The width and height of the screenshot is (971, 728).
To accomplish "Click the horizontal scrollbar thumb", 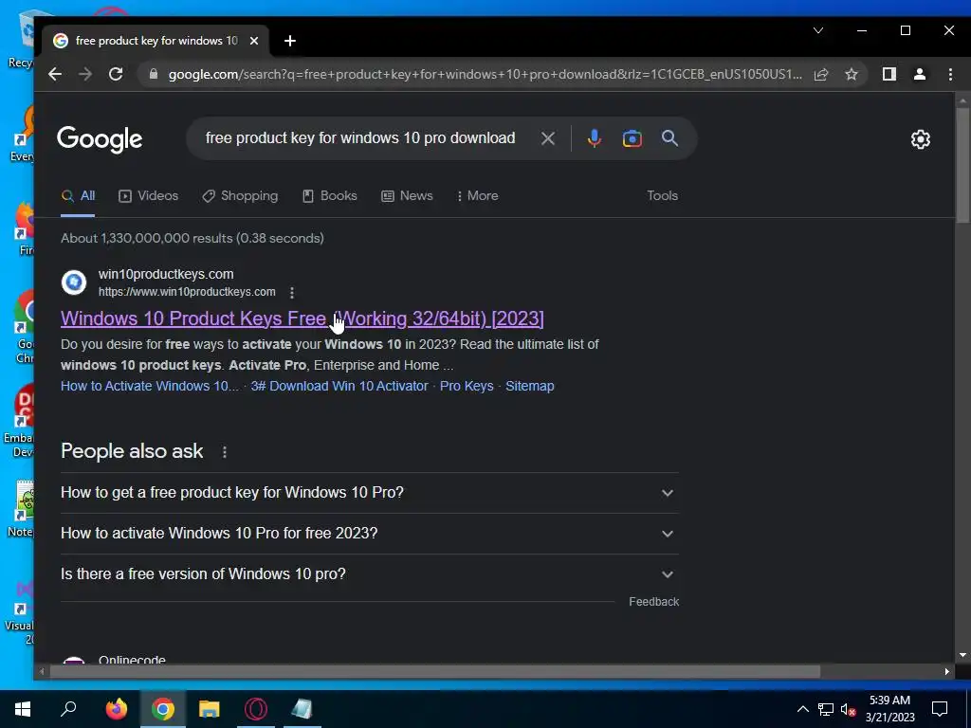I will 434,672.
